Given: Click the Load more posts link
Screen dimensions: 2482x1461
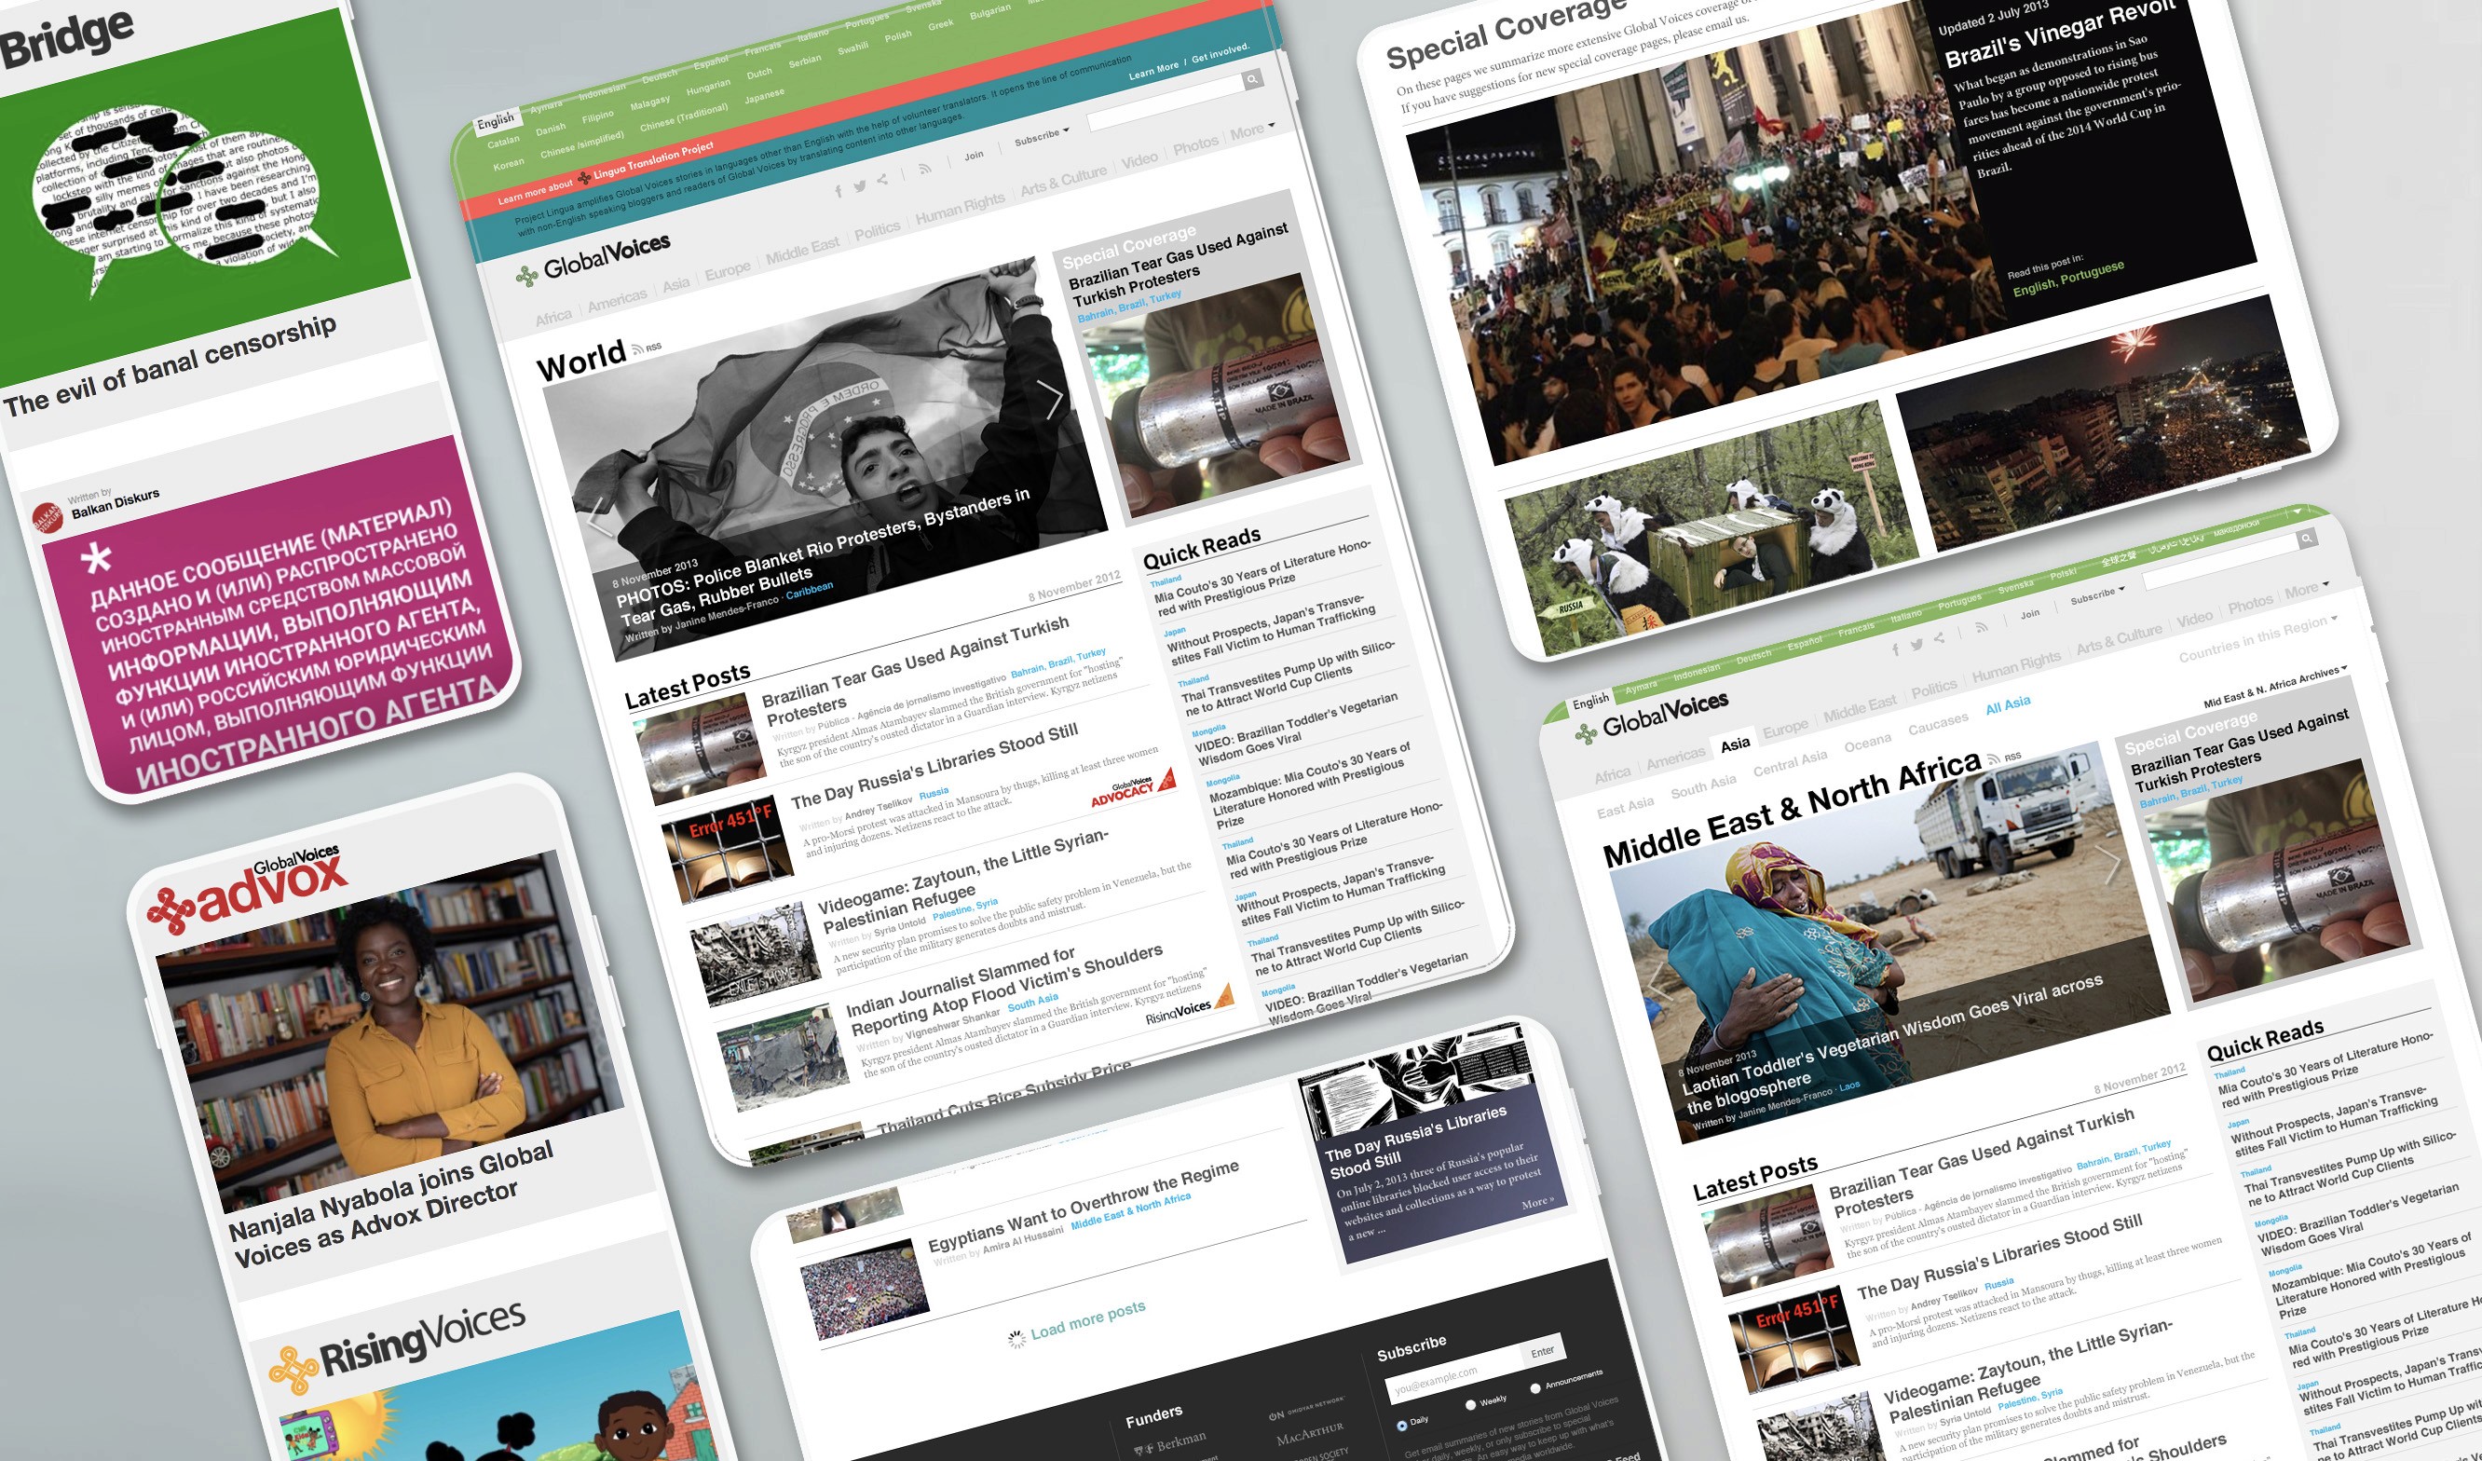Looking at the screenshot, I should click(x=1087, y=1320).
